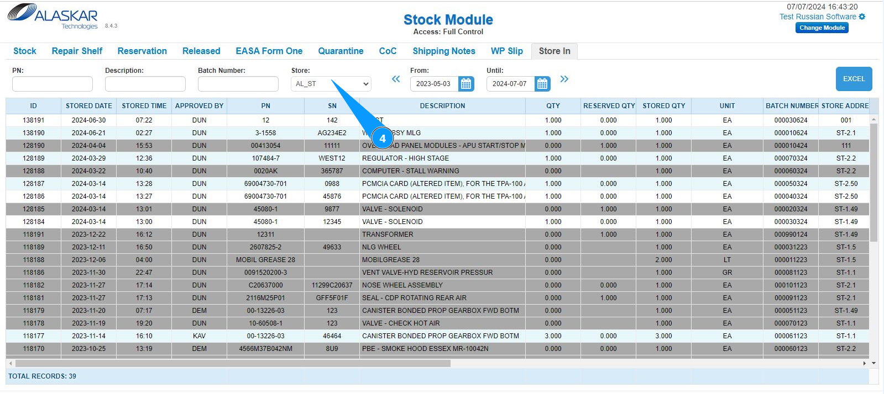Click the Alaskar Technologies logo

(53, 16)
